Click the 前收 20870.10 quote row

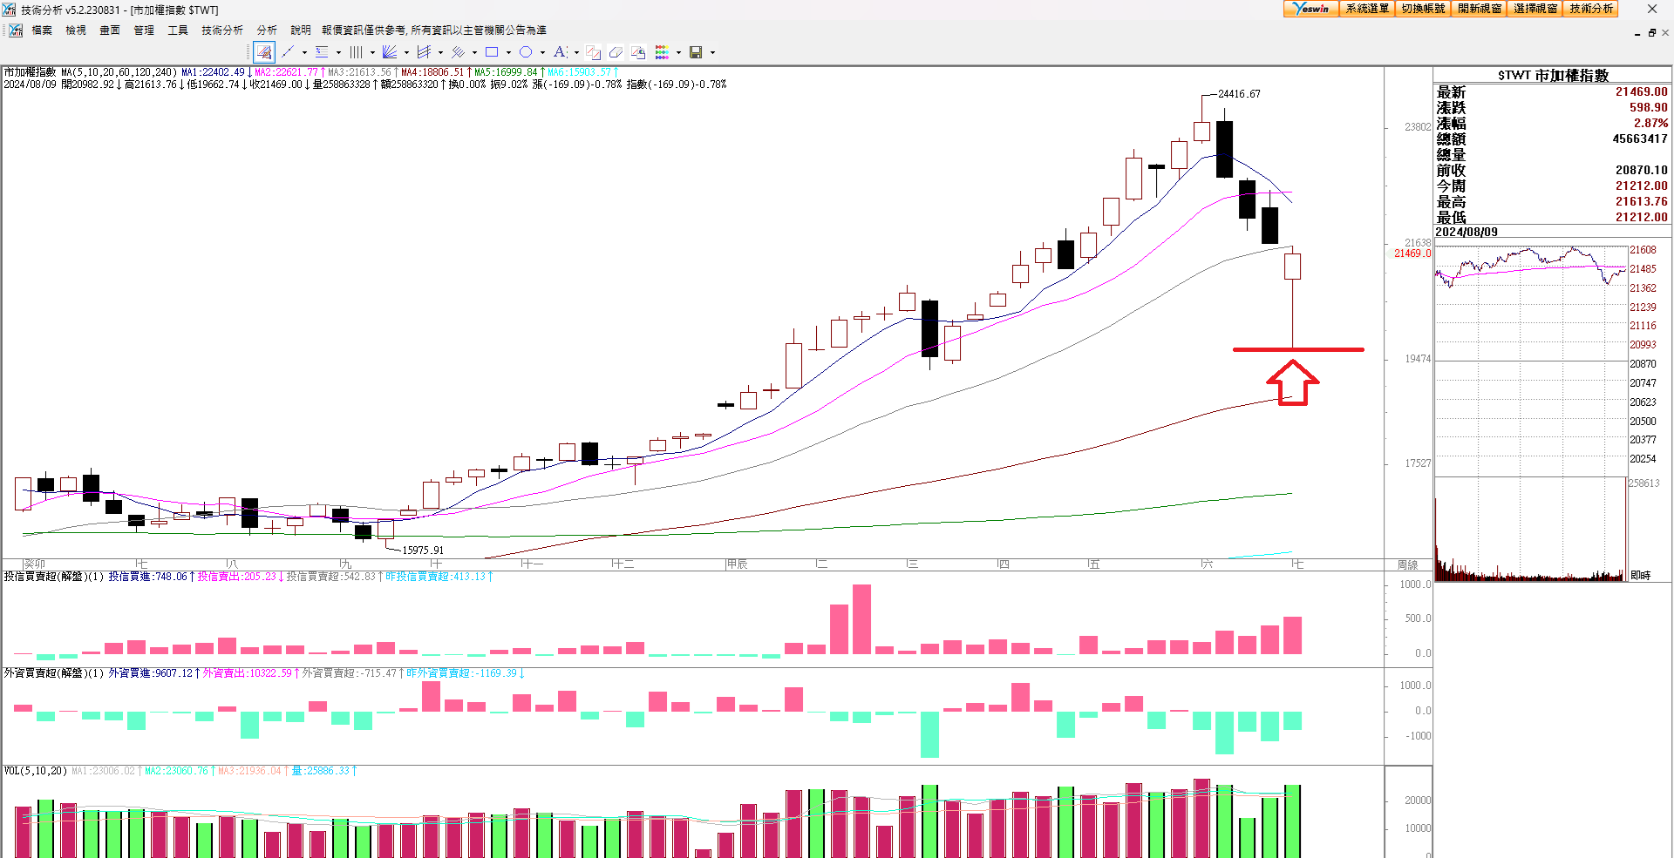1552,170
